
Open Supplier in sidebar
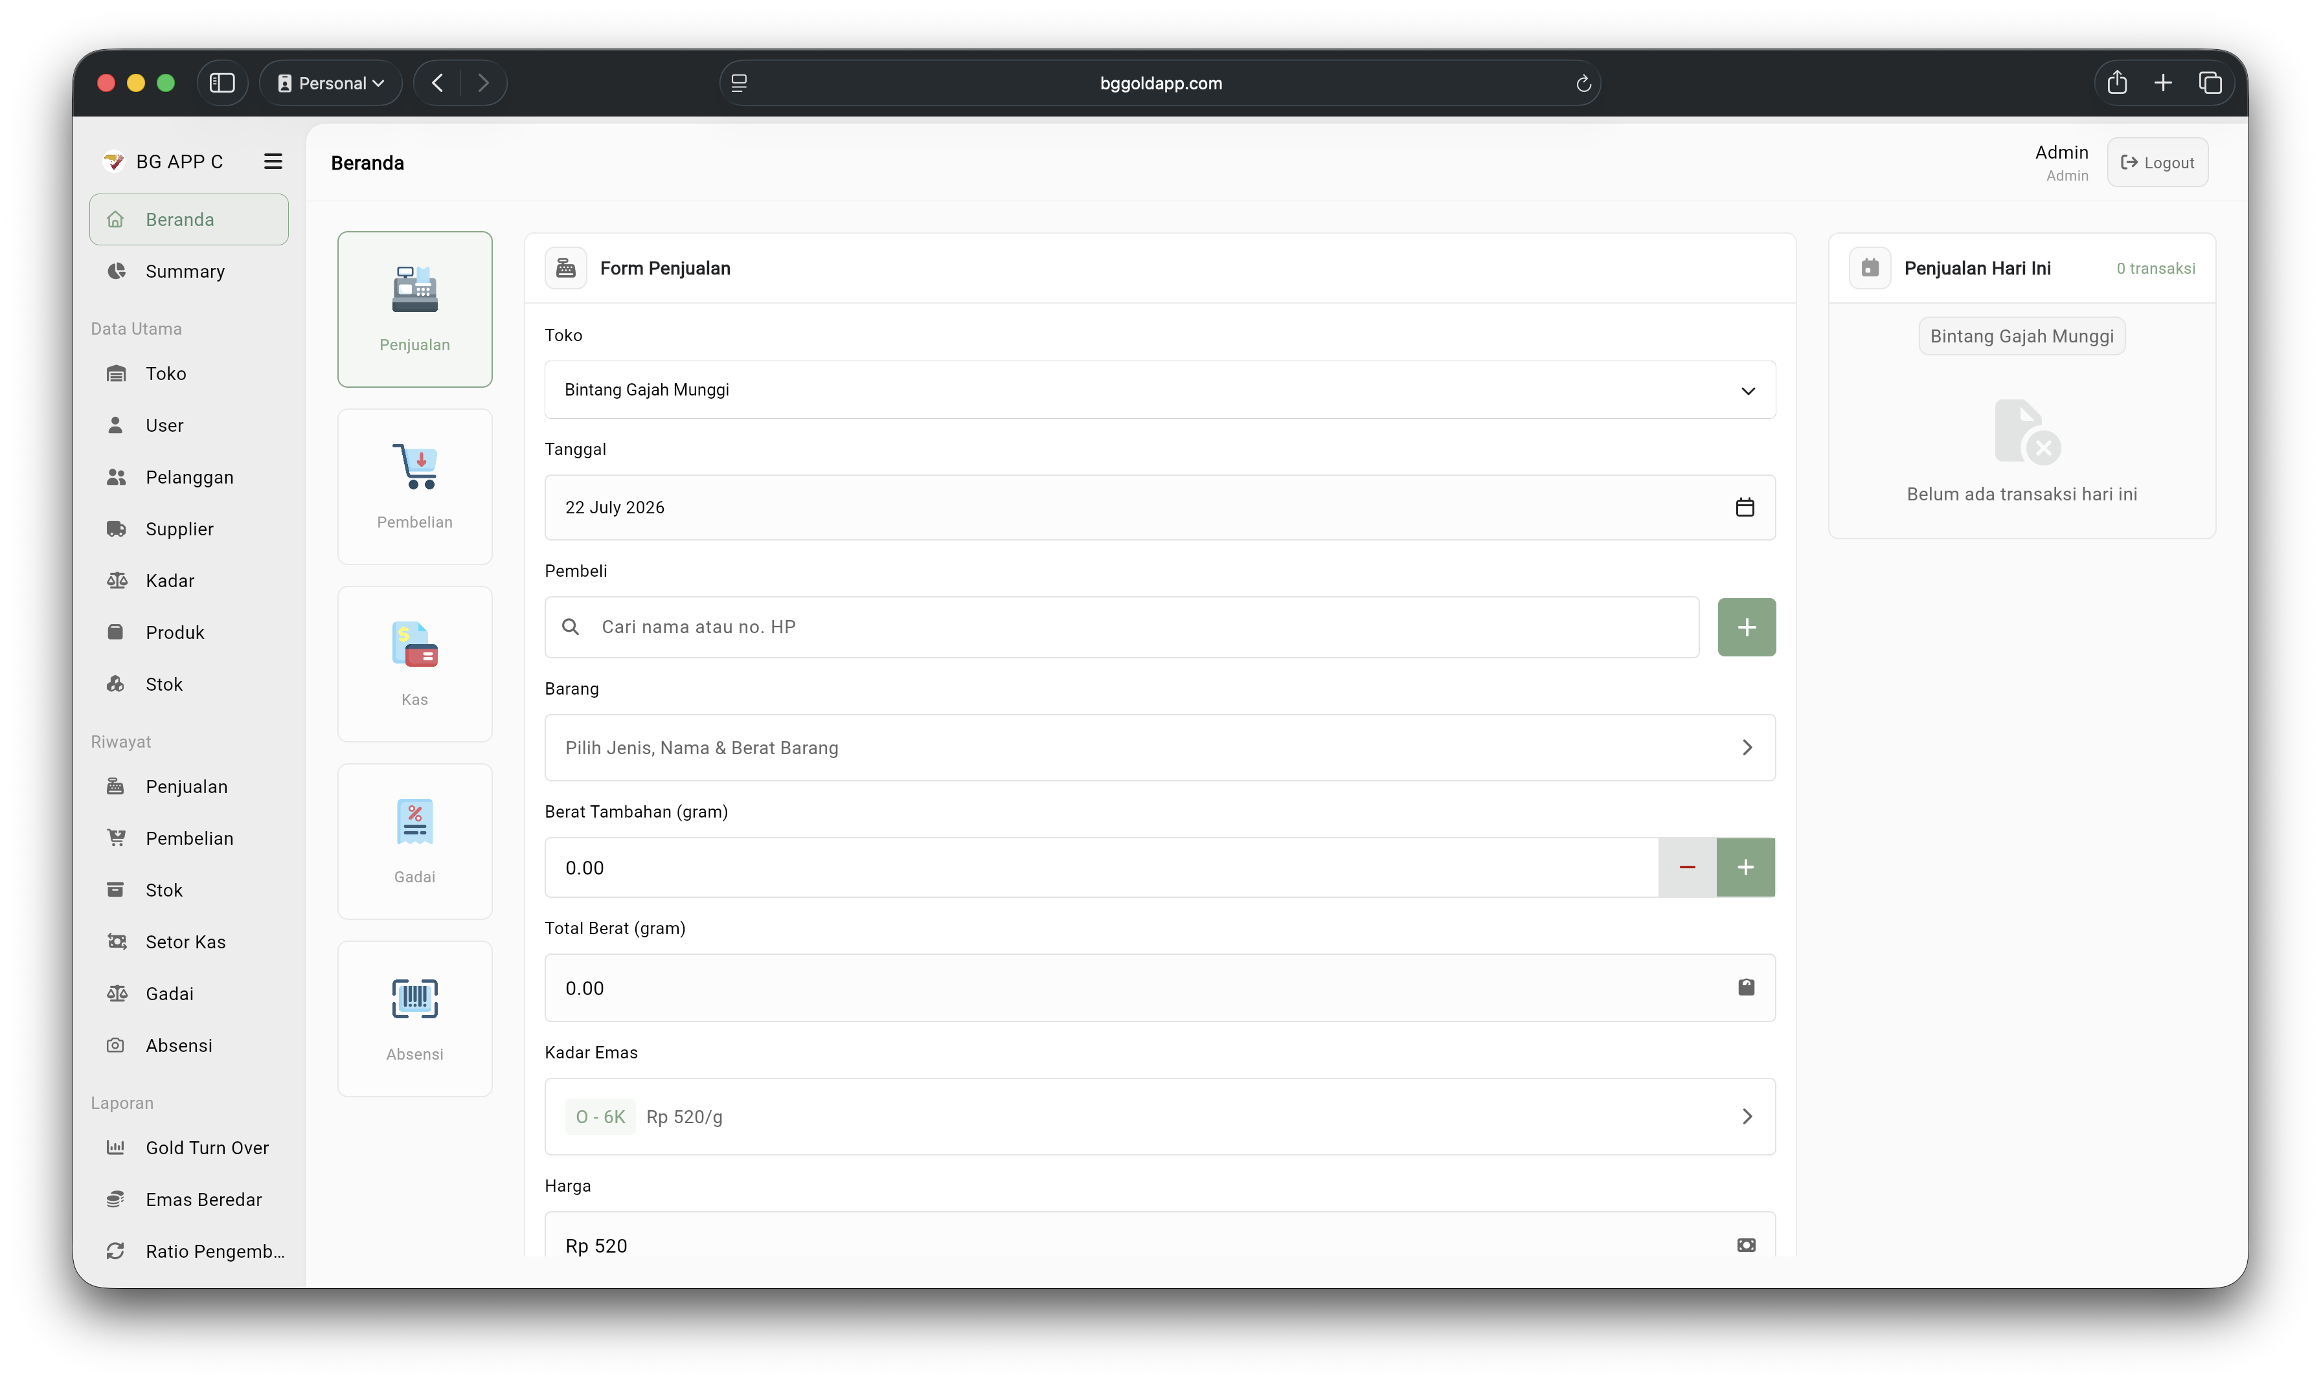[188, 529]
